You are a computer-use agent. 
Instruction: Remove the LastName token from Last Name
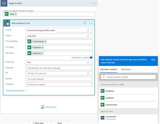(42, 54)
